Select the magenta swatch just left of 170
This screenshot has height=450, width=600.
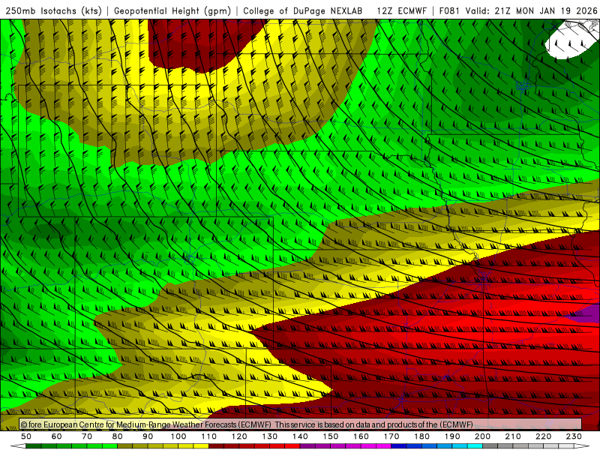click(x=383, y=445)
